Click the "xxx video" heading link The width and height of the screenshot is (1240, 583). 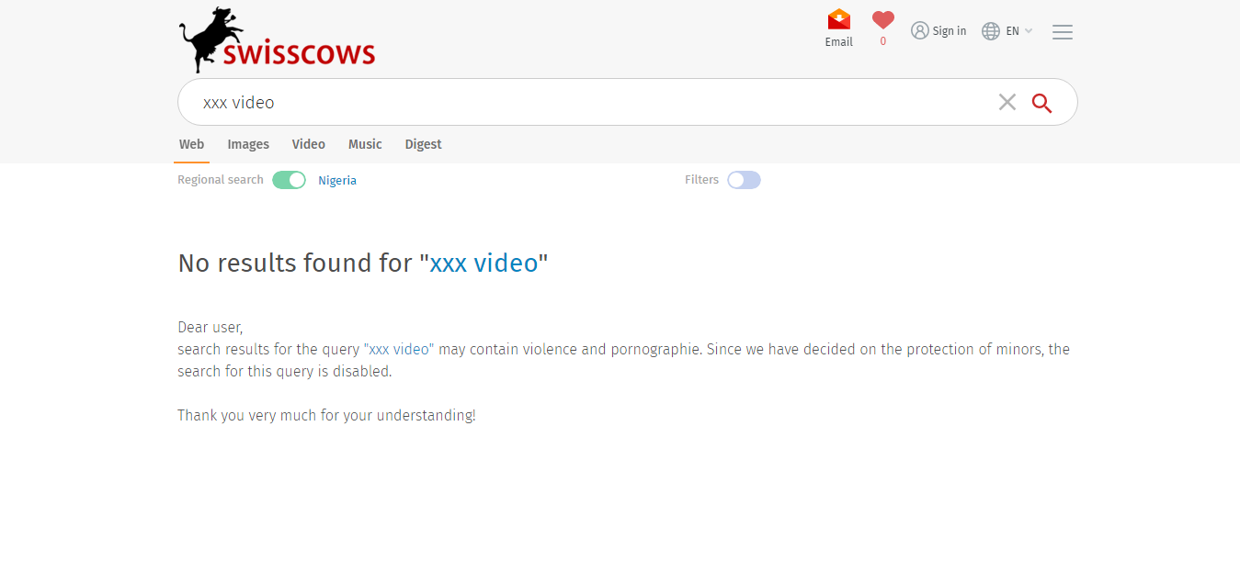coord(483,263)
